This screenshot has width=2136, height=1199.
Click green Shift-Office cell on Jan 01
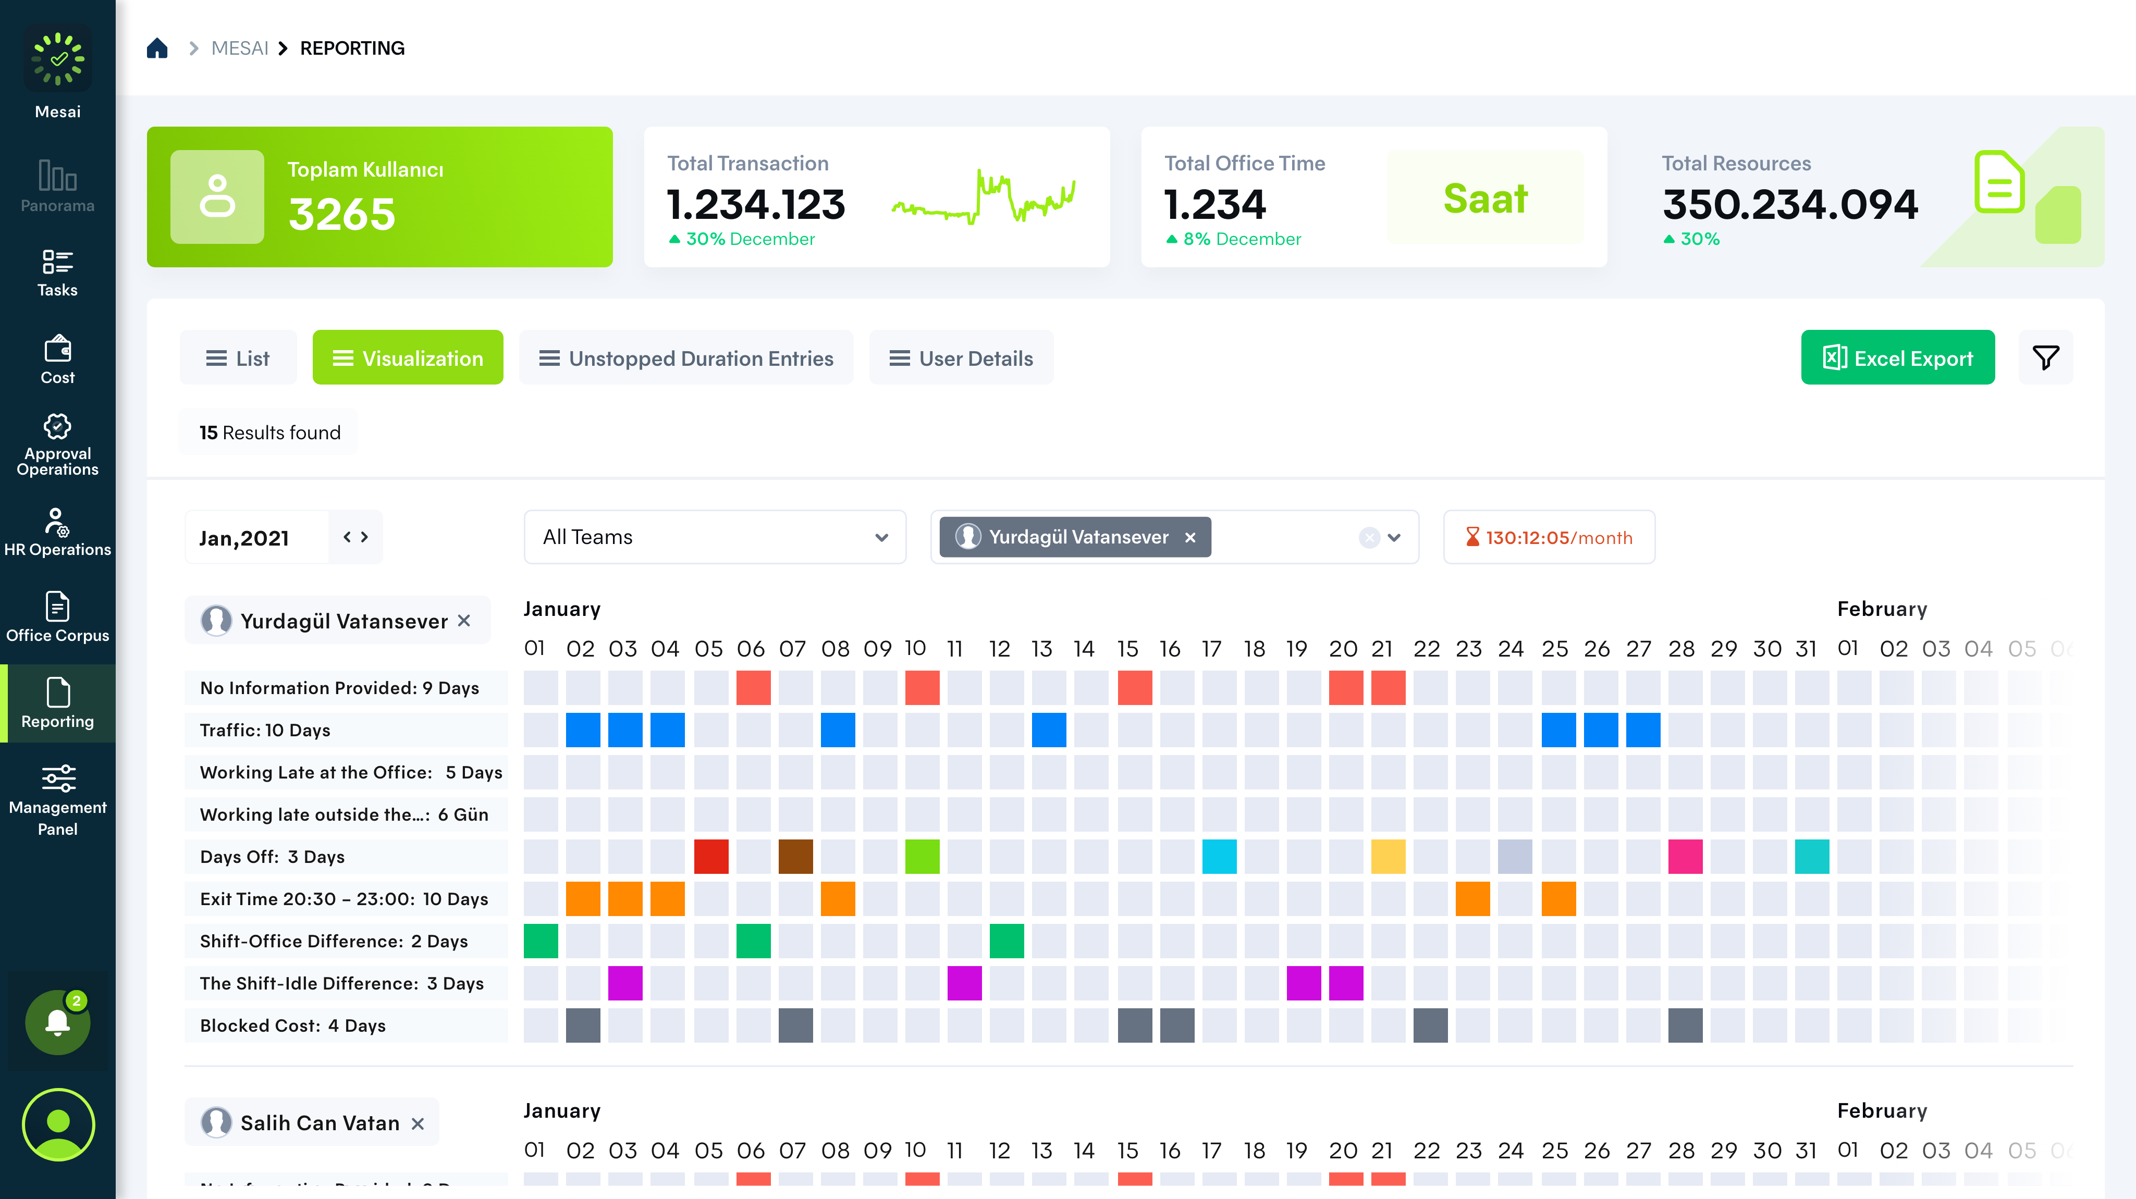541,941
